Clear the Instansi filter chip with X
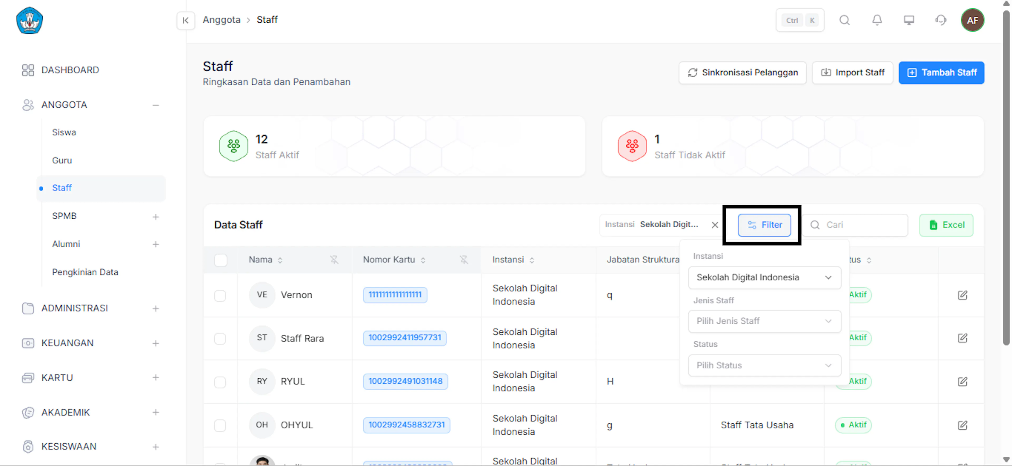 (x=715, y=225)
